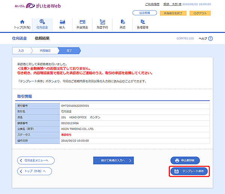Click the 201 HEAD OFFICE ホンテン value
Screen dimensions: 225x194
pos(81,117)
